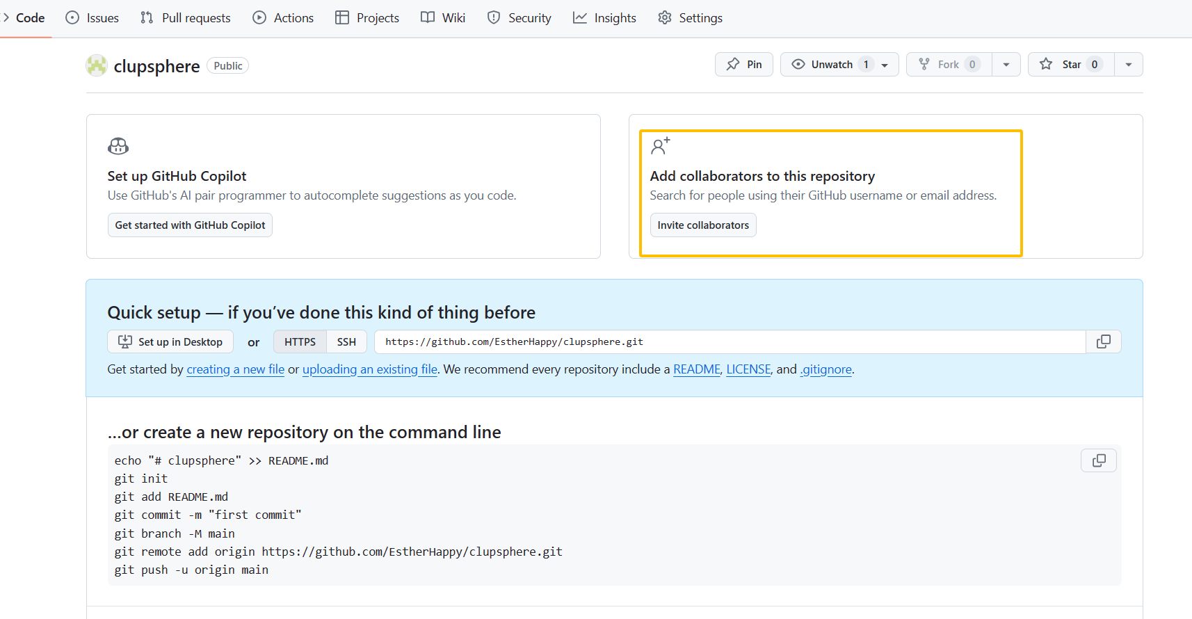Select the SSH clone protocol

click(346, 341)
